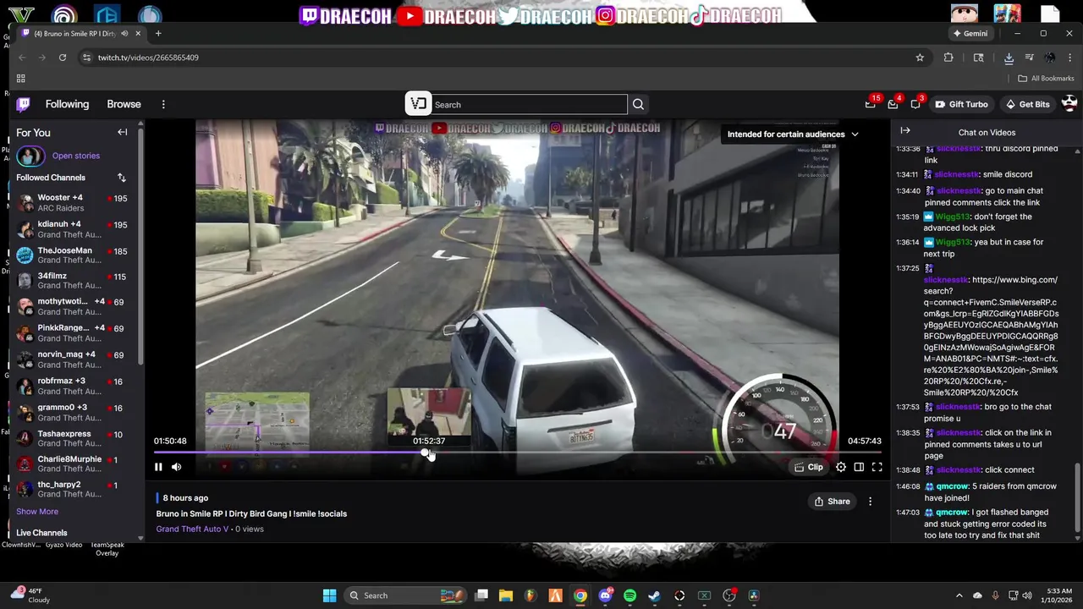
Task: Click the twitch.tv address bar
Action: pos(499,58)
